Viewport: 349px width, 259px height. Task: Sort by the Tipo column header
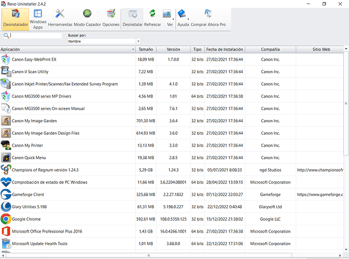[197, 49]
